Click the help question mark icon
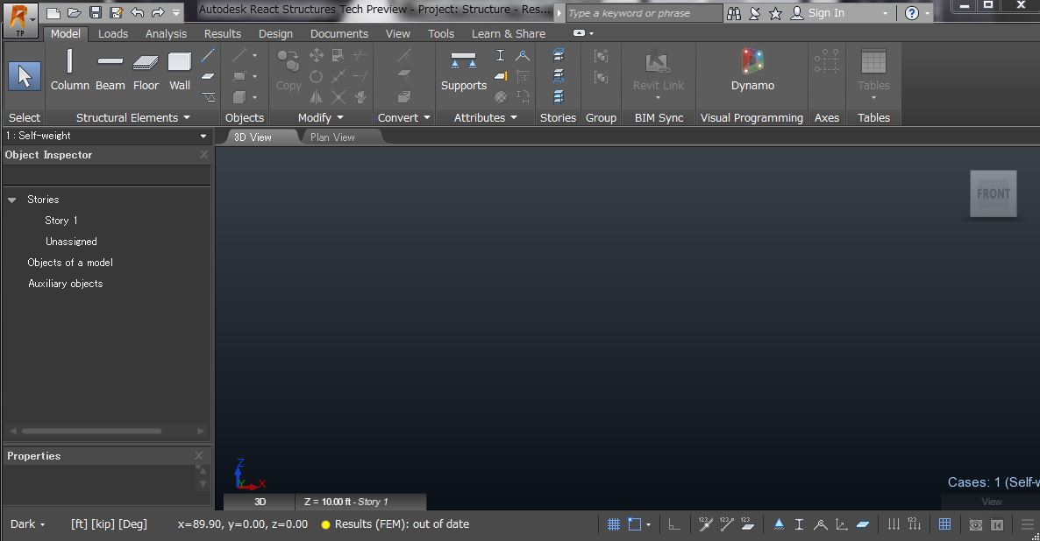Viewport: 1040px width, 541px height. tap(912, 13)
